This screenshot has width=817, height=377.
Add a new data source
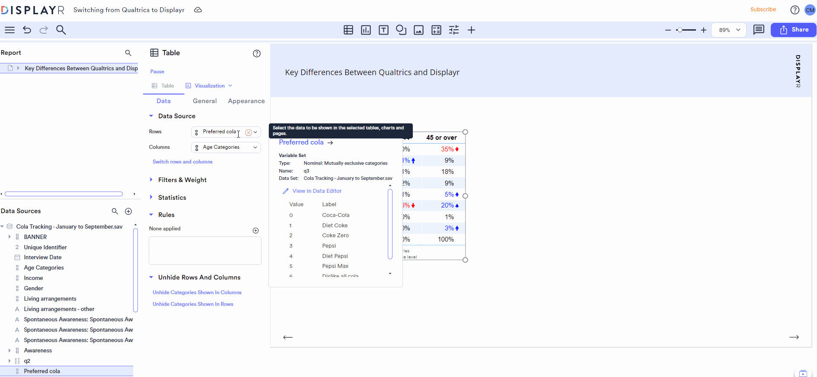click(128, 211)
